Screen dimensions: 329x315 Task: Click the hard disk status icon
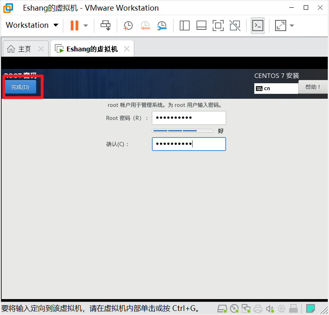tap(222, 309)
